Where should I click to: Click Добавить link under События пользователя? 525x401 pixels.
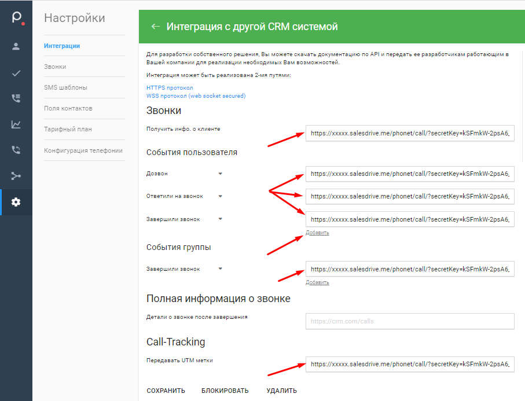(317, 233)
